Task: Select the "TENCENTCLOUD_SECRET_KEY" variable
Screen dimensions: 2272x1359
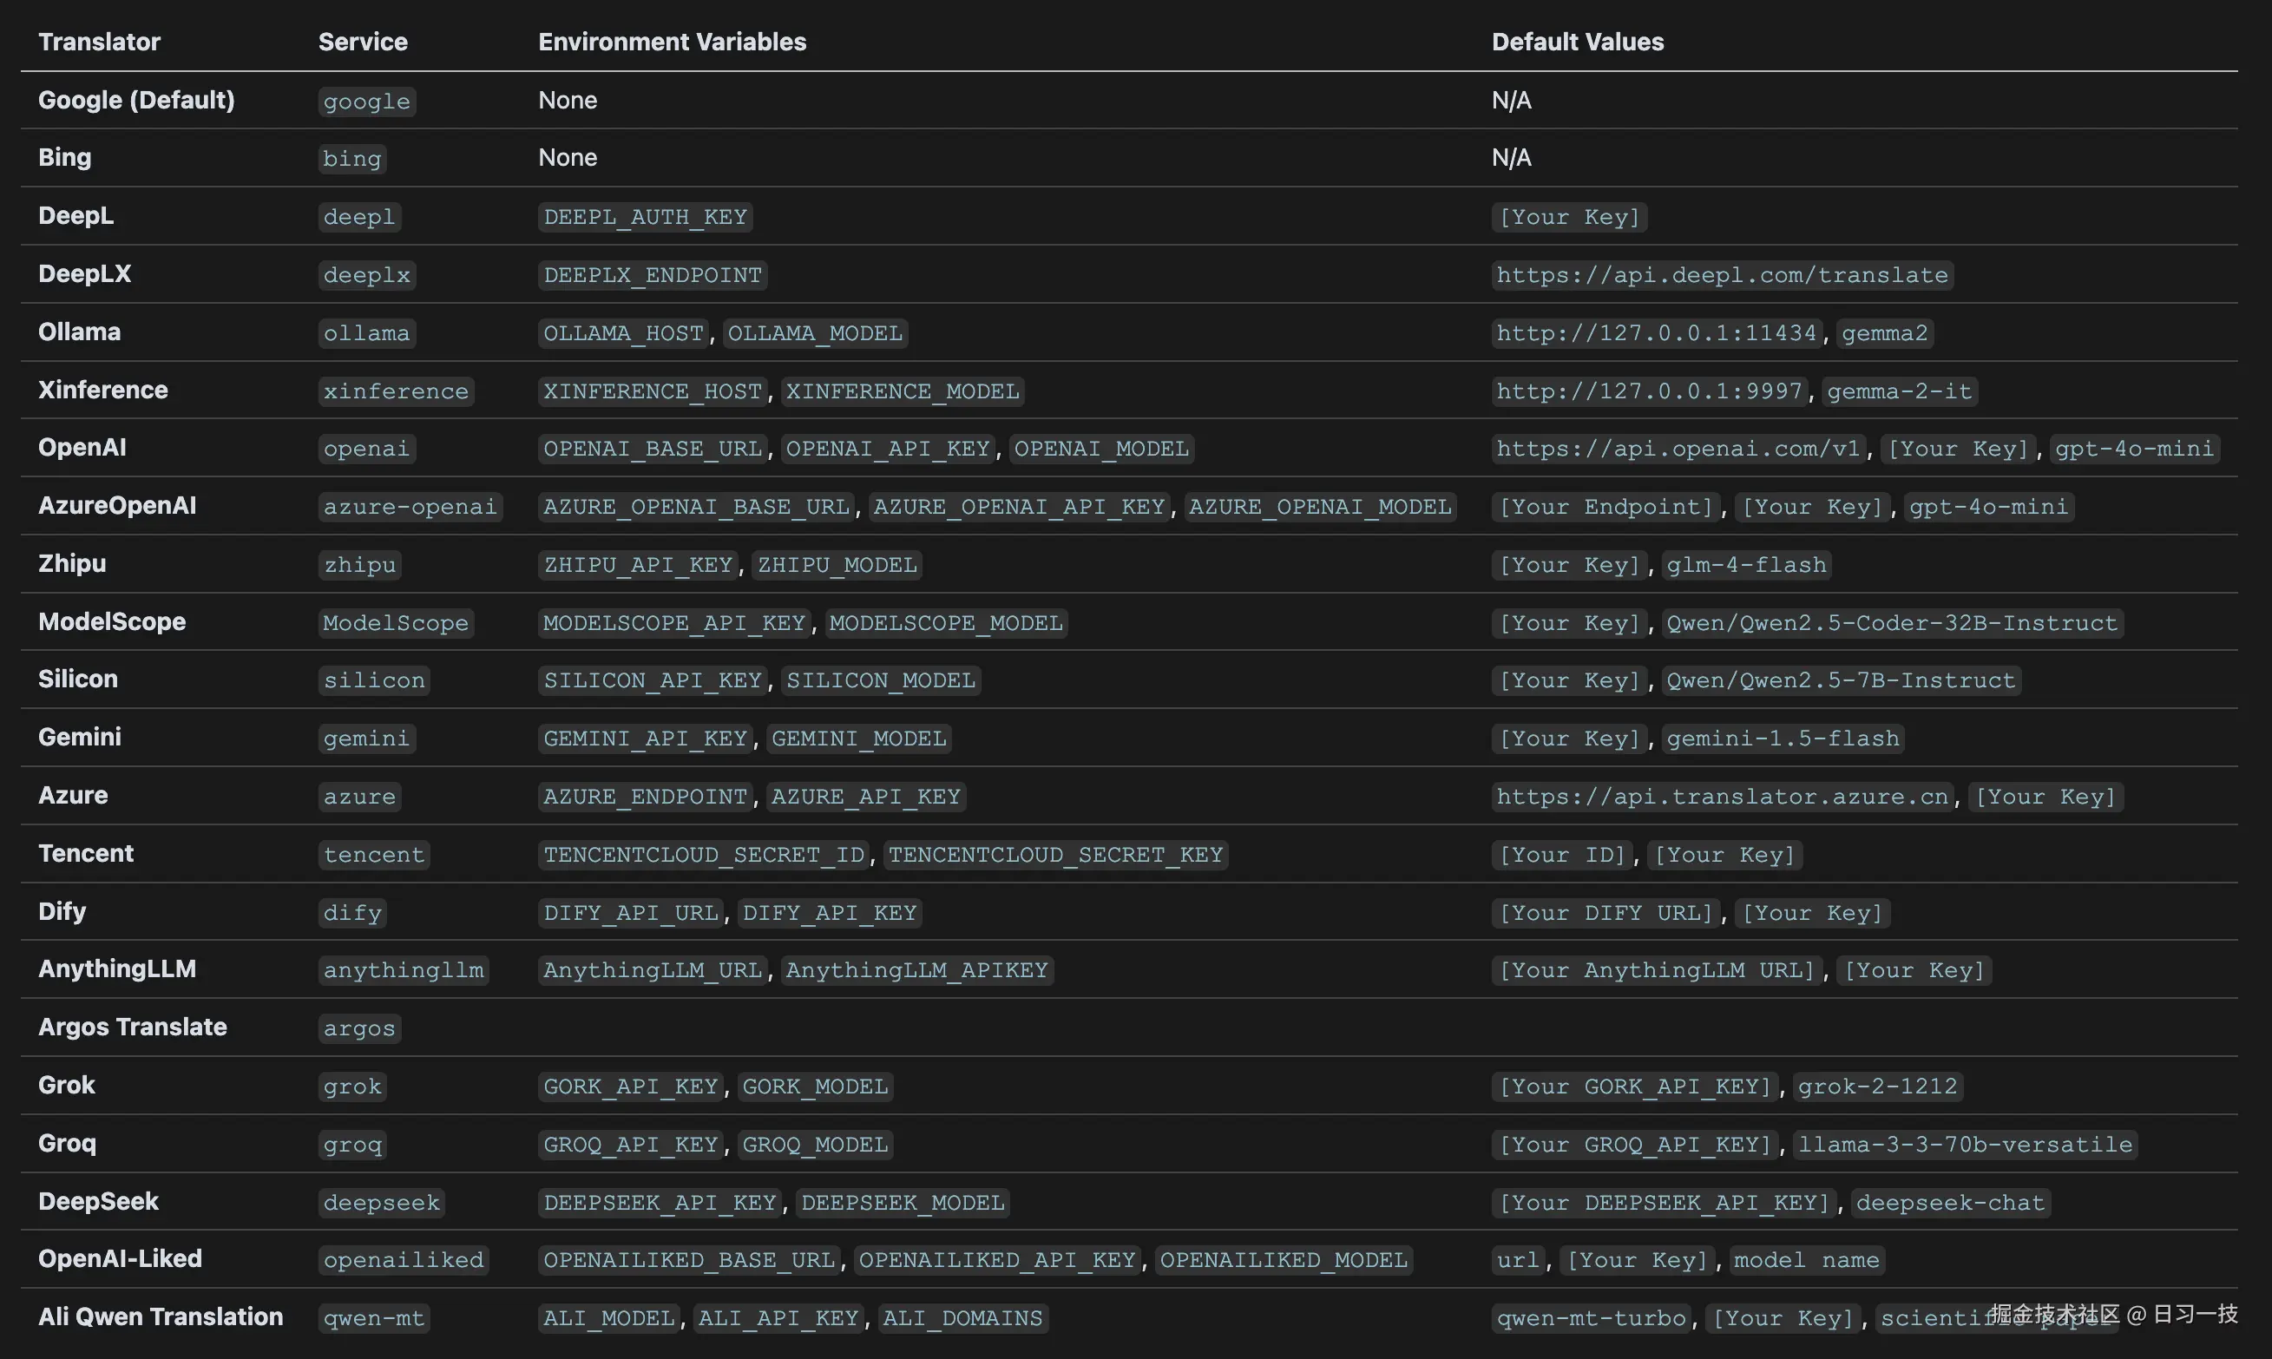Action: 1055,856
